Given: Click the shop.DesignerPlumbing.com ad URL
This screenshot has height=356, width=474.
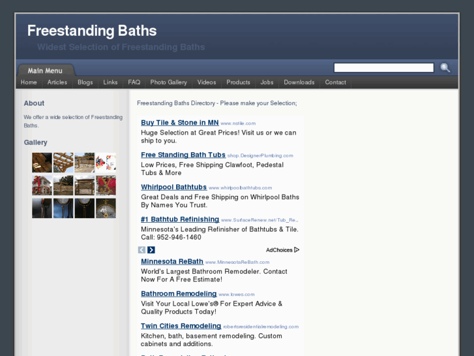Looking at the screenshot, I should tap(260, 155).
